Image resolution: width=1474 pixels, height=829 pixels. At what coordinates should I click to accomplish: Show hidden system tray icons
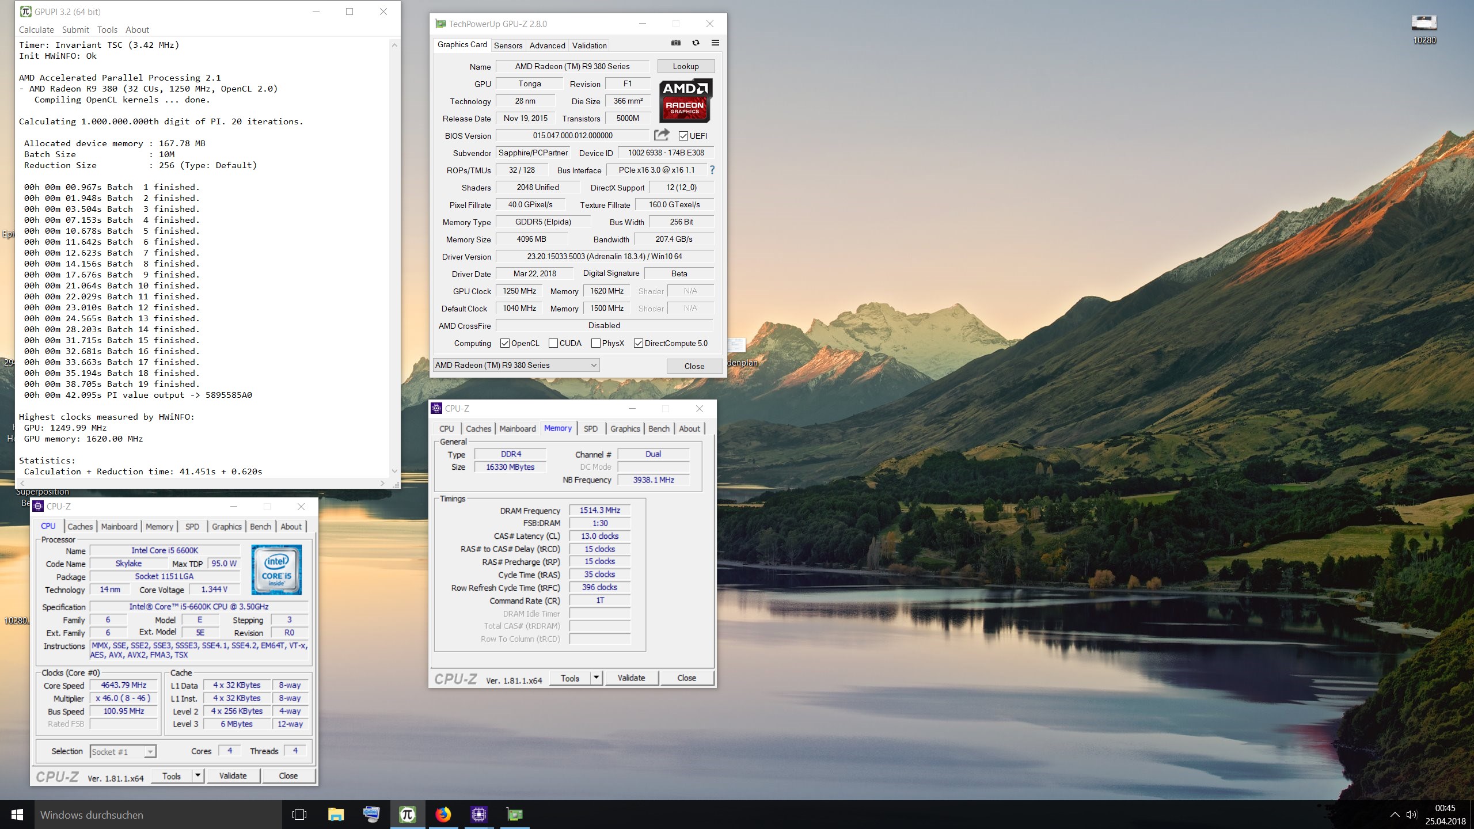tap(1395, 815)
